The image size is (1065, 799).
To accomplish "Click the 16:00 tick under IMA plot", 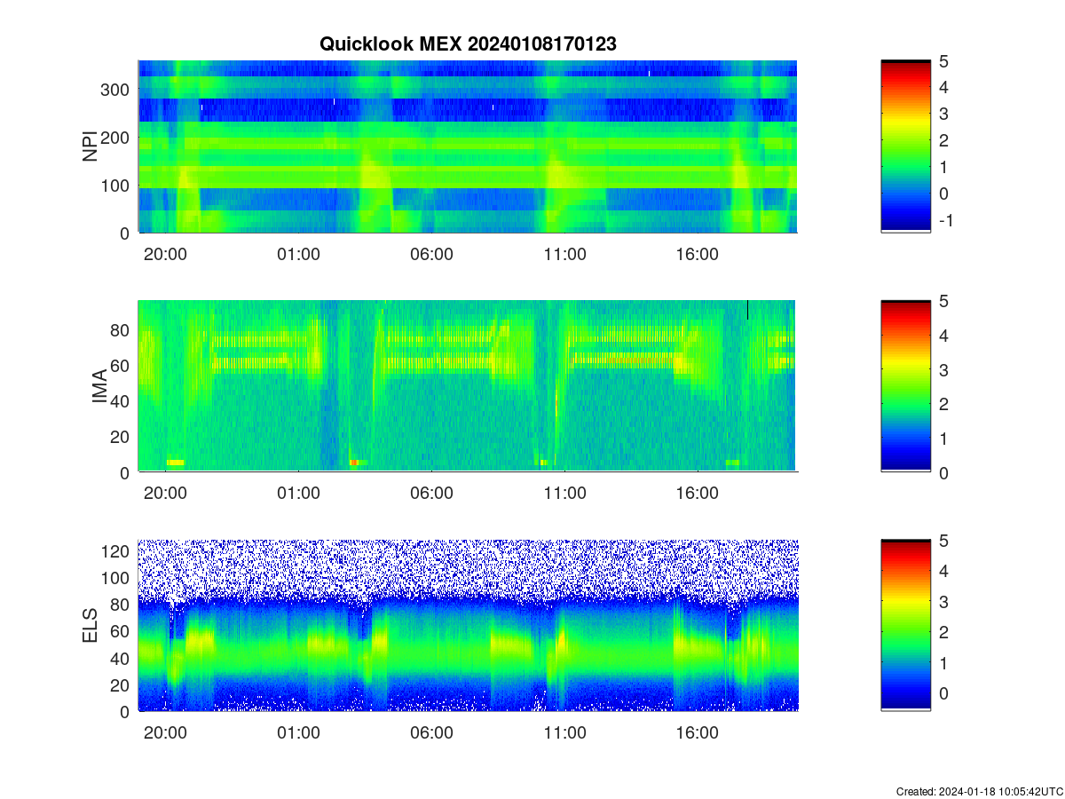I will pyautogui.click(x=698, y=494).
